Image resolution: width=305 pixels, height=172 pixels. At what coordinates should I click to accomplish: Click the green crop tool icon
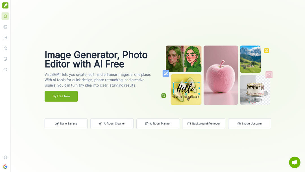[164, 96]
